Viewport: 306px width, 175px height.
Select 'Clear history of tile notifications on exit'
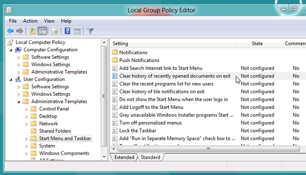162,91
